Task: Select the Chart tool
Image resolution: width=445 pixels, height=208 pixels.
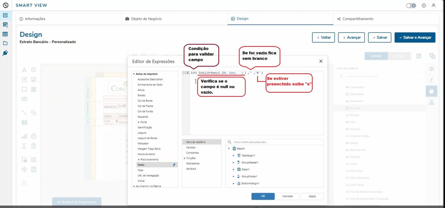Action: 24,135
